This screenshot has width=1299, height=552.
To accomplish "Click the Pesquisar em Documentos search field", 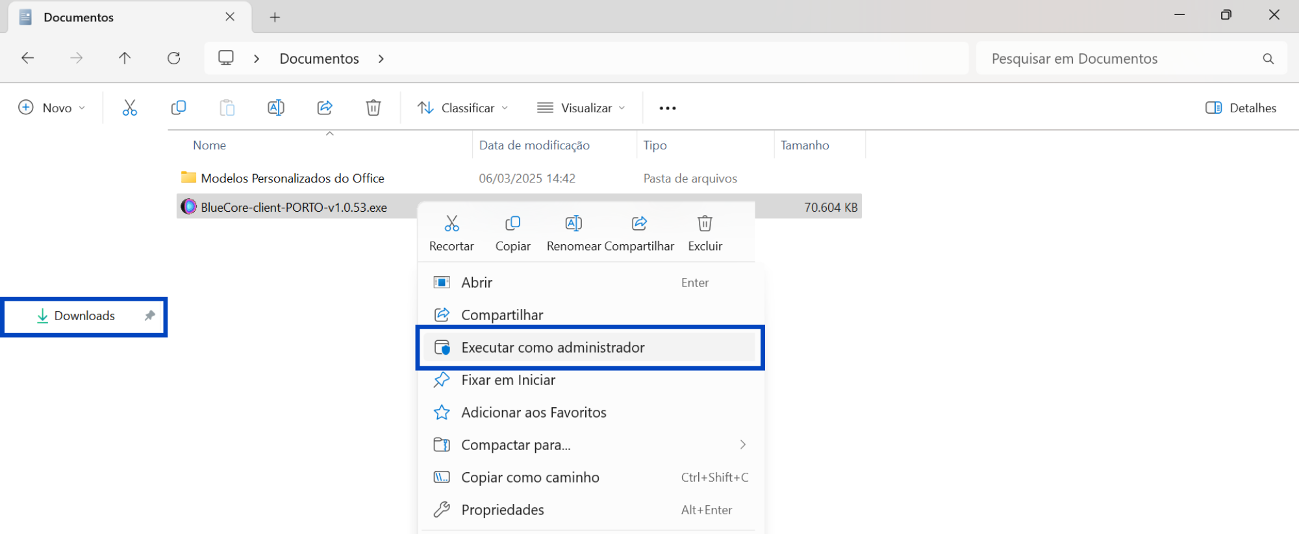I will pos(1131,58).
